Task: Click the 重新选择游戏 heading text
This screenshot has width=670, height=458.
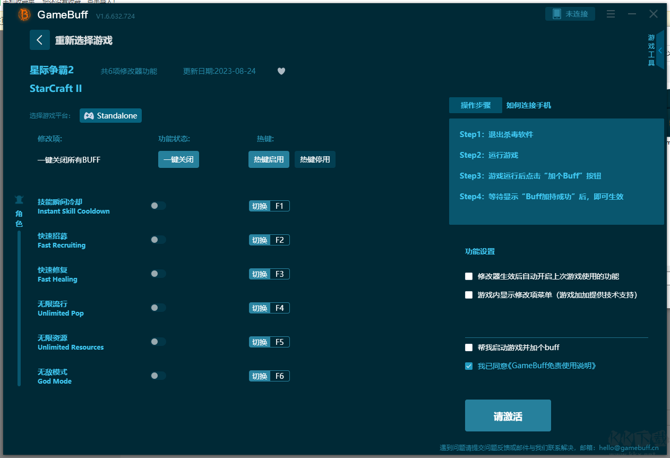Action: coord(84,40)
